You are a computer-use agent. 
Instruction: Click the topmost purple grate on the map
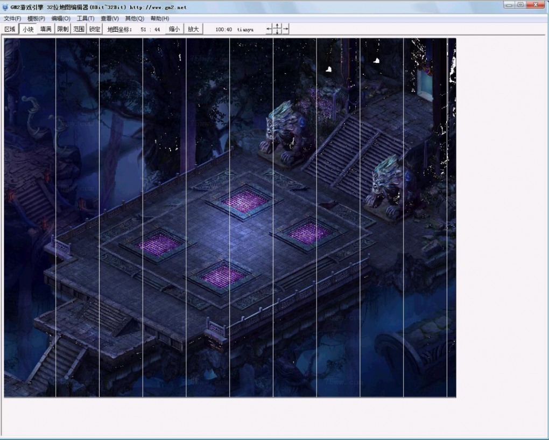pos(245,201)
